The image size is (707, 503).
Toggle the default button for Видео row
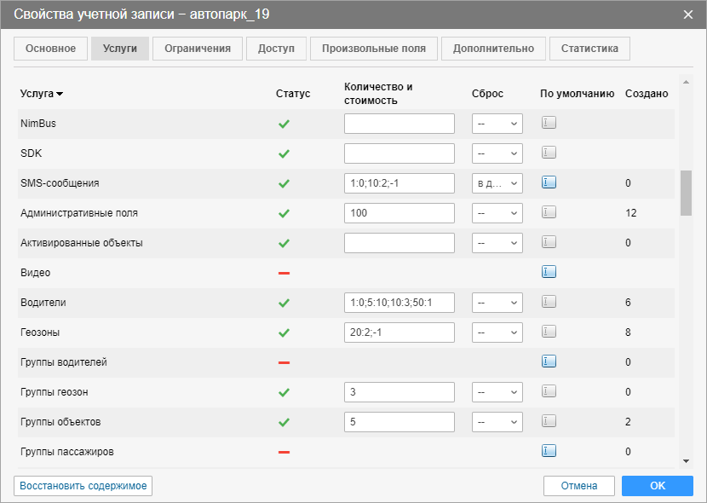click(x=549, y=272)
